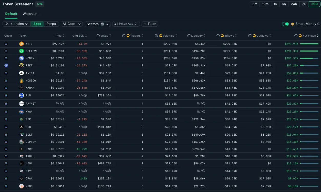Click the NYAN token icon
Screen dimensions: 321x192
(22, 112)
